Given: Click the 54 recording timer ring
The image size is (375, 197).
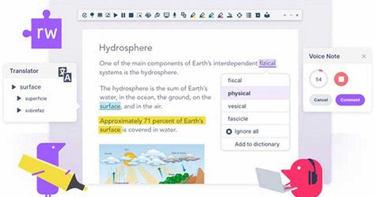Looking at the screenshot, I should 318,79.
